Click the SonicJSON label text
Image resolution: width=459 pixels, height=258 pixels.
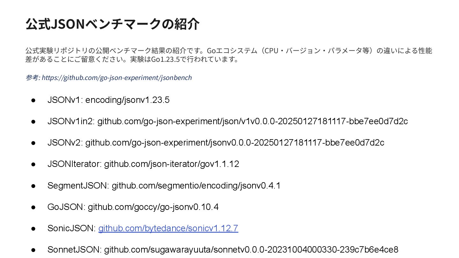point(72,228)
